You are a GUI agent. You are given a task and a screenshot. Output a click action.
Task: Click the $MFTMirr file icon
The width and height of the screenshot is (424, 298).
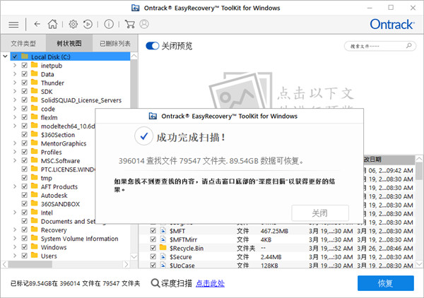(163, 239)
